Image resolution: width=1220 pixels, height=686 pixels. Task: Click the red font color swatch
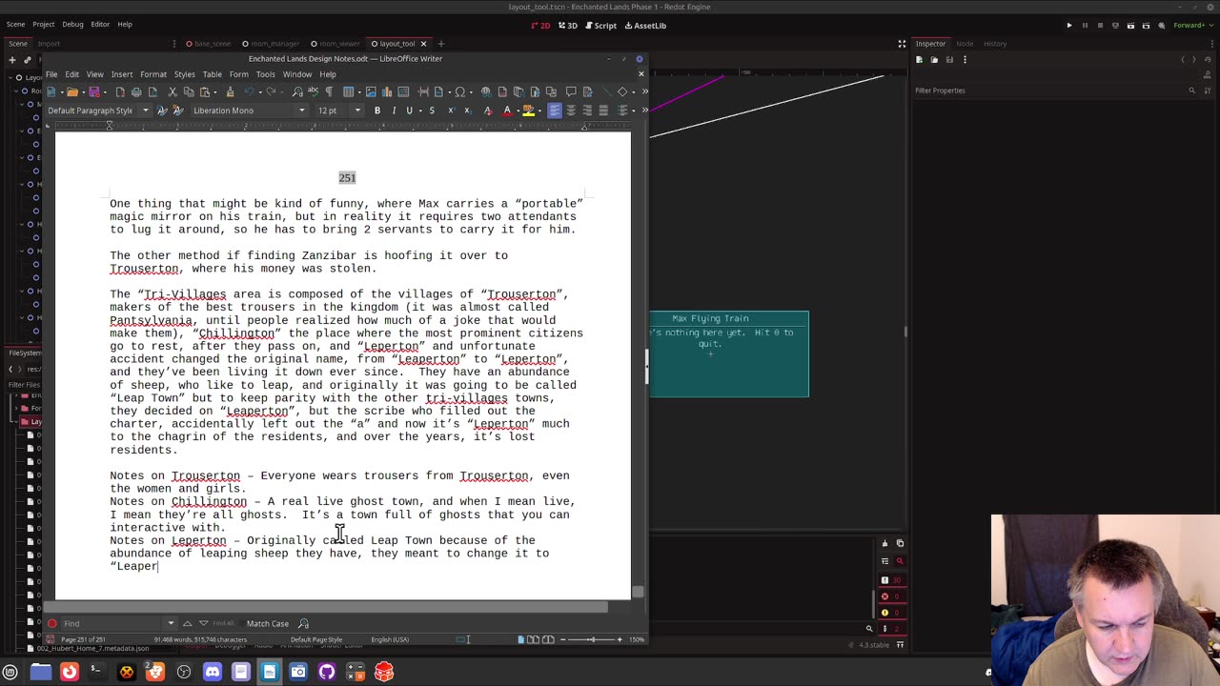pyautogui.click(x=507, y=111)
